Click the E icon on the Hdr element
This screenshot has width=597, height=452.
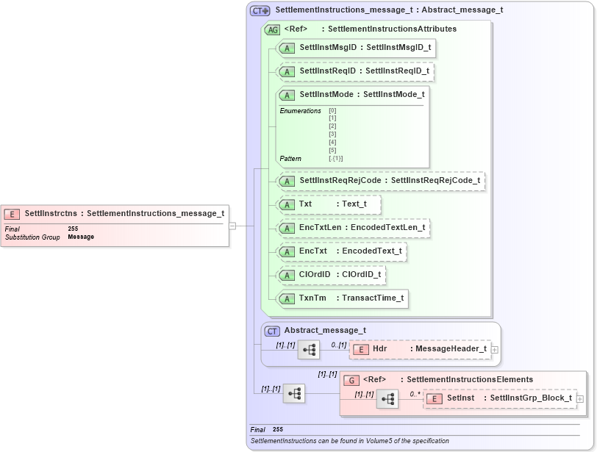[x=361, y=350]
